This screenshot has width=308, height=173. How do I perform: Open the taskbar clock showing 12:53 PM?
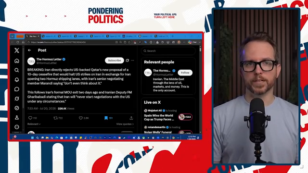[x=192, y=138]
